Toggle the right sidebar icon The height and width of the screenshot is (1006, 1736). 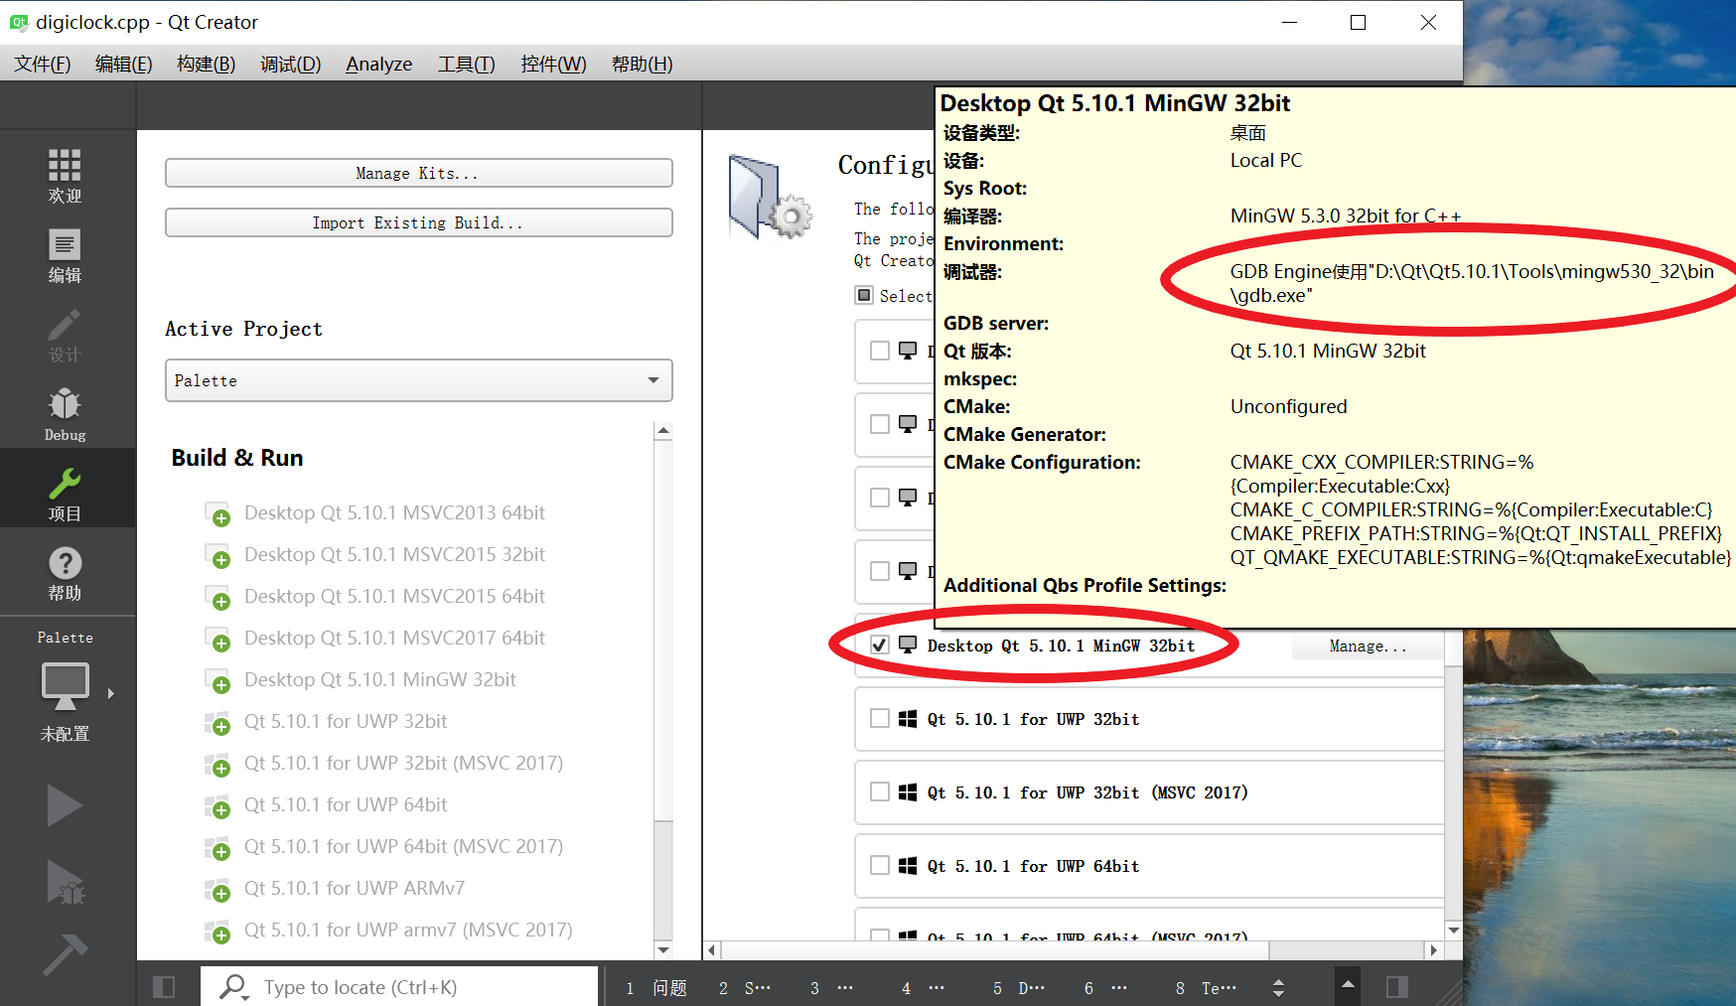[1397, 987]
